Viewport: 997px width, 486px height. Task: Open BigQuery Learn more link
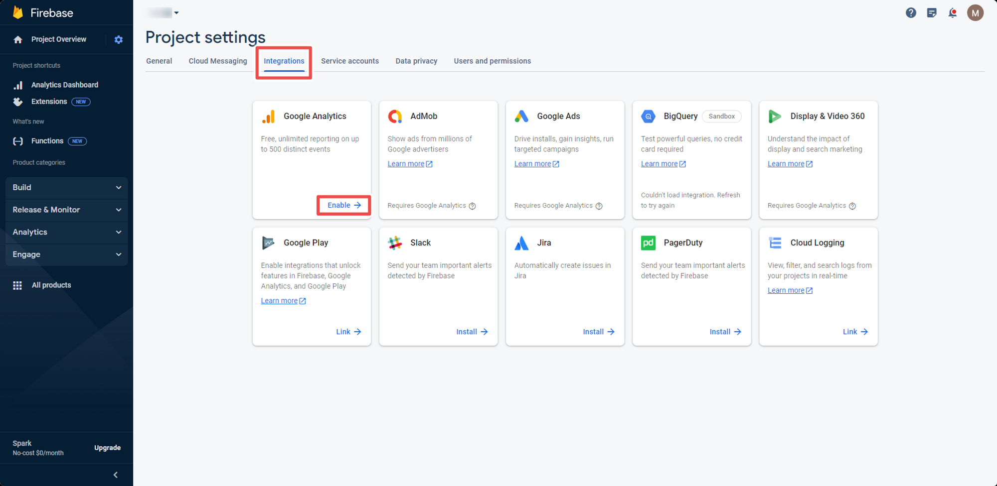point(664,164)
